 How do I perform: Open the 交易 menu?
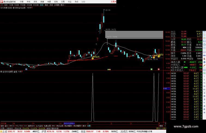pyautogui.click(x=63, y=2)
